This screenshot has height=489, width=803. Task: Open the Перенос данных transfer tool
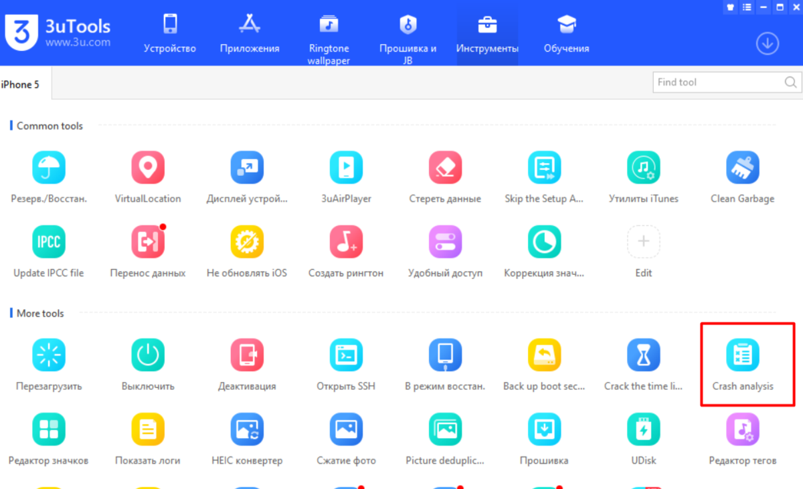(x=148, y=242)
